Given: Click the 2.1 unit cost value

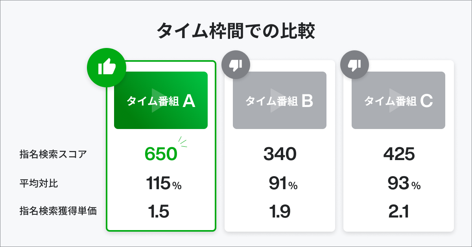Looking at the screenshot, I should 398,212.
